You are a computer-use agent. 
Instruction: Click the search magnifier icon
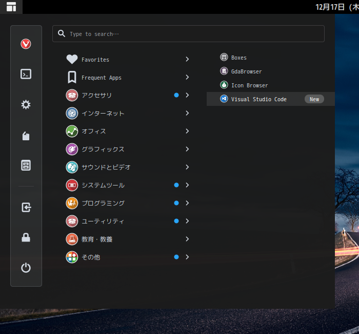click(62, 33)
